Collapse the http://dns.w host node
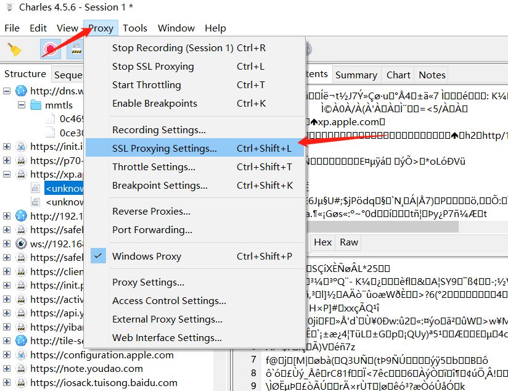 (7, 91)
